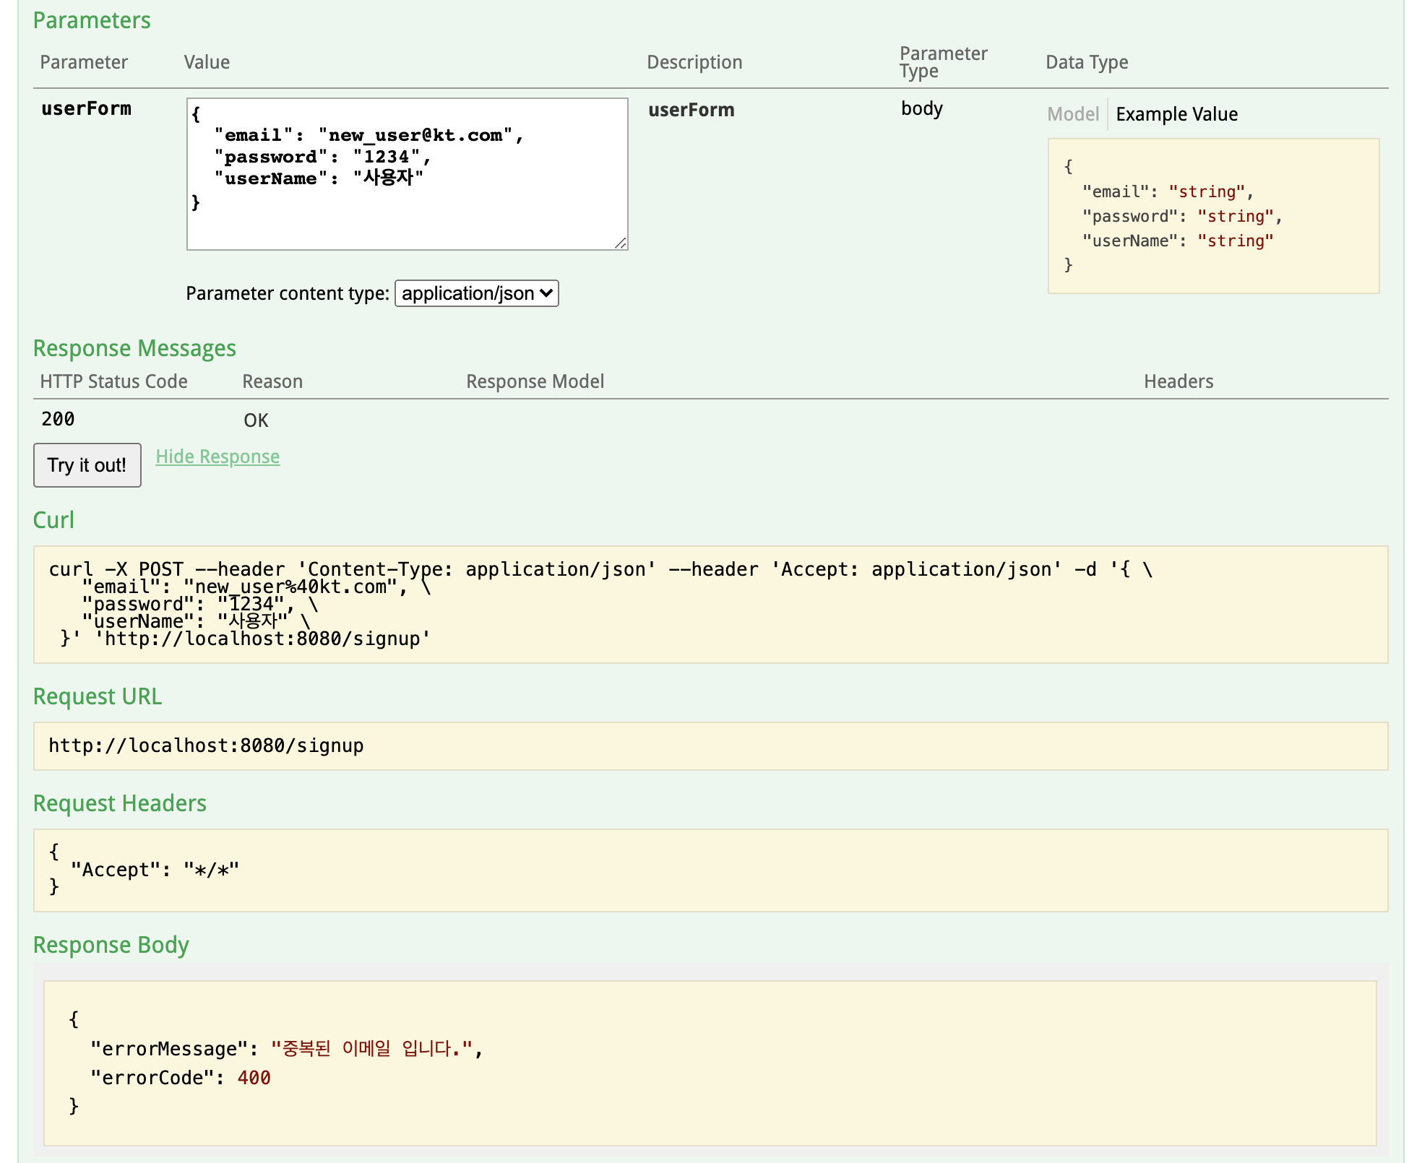Click inside the userForm JSON textarea

point(406,174)
